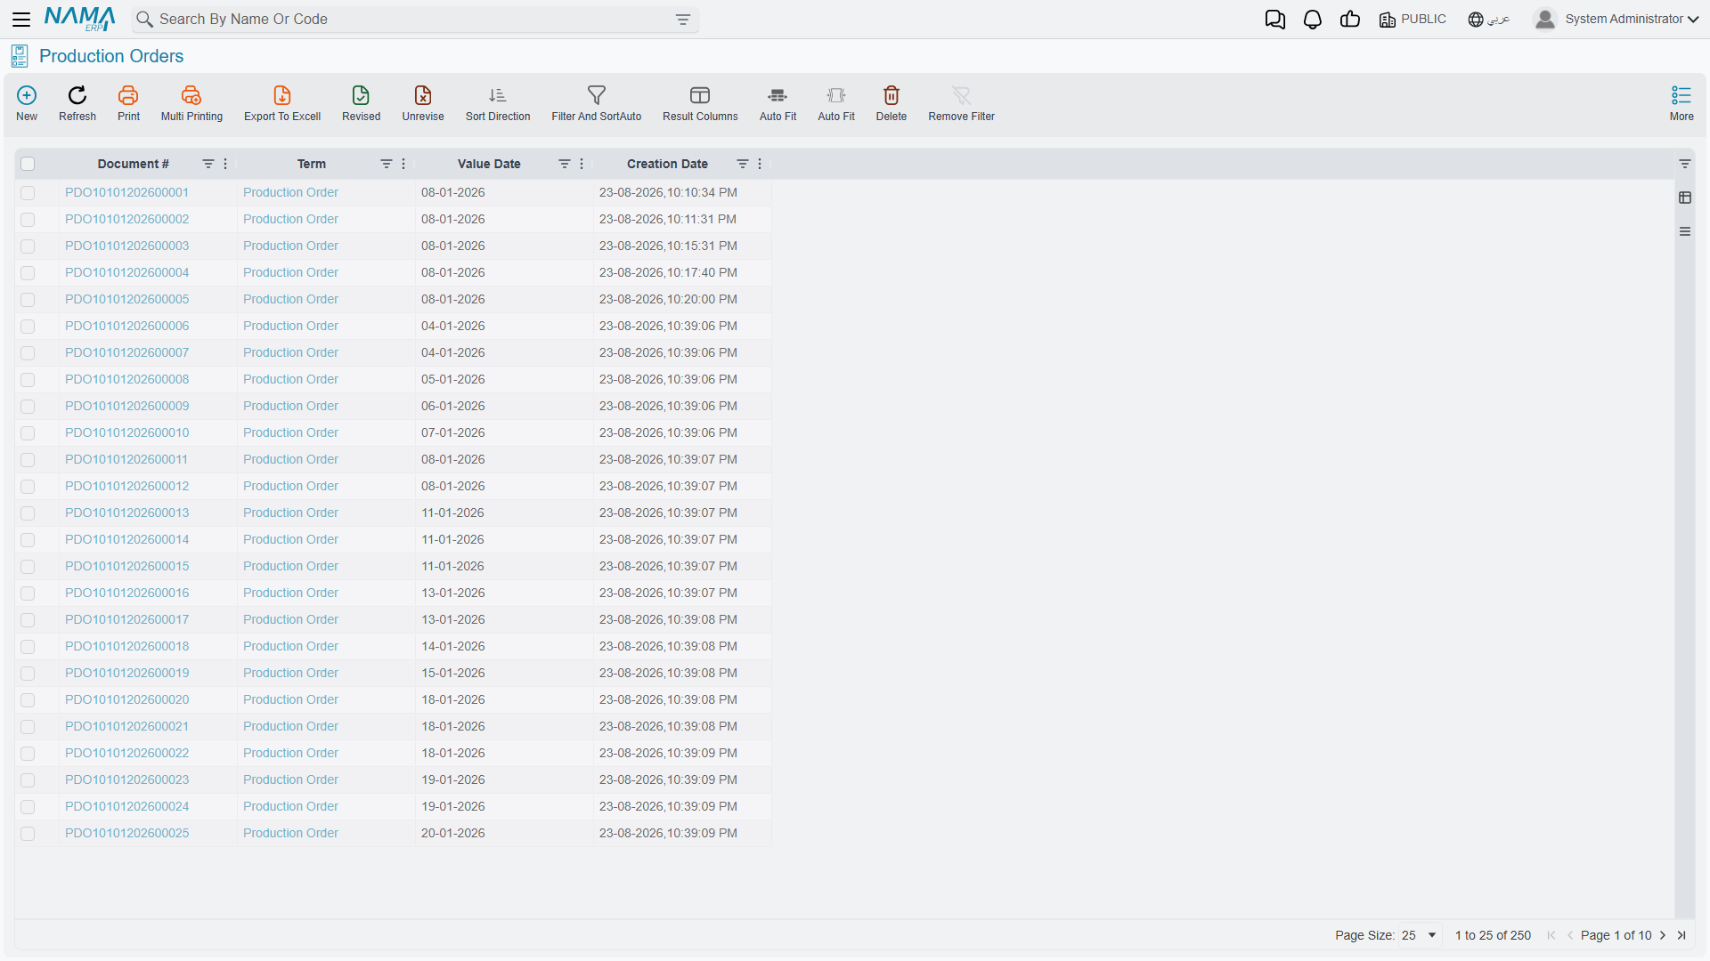Image resolution: width=1710 pixels, height=961 pixels.
Task: Open the chat messages icon
Action: (1275, 20)
